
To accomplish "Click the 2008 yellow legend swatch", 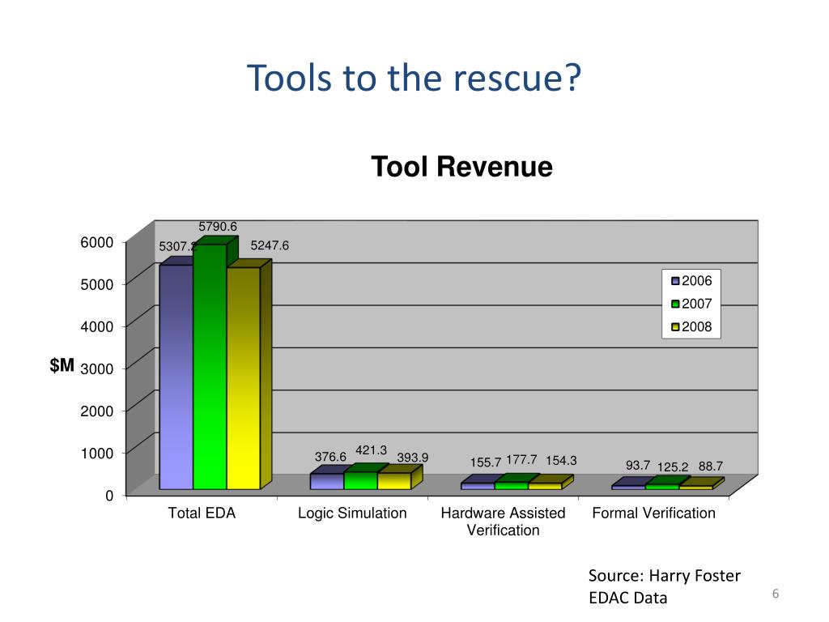I will 675,327.
